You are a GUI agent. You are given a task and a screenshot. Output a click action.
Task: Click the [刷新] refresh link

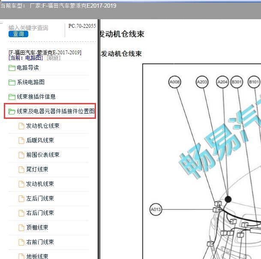54,58
